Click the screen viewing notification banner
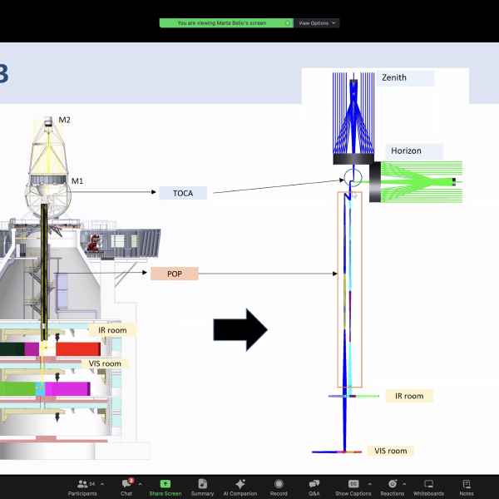 tap(226, 23)
